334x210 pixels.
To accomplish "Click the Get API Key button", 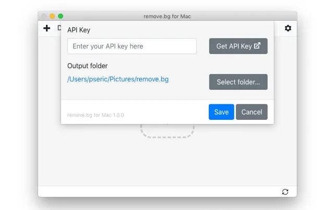I will [x=238, y=46].
